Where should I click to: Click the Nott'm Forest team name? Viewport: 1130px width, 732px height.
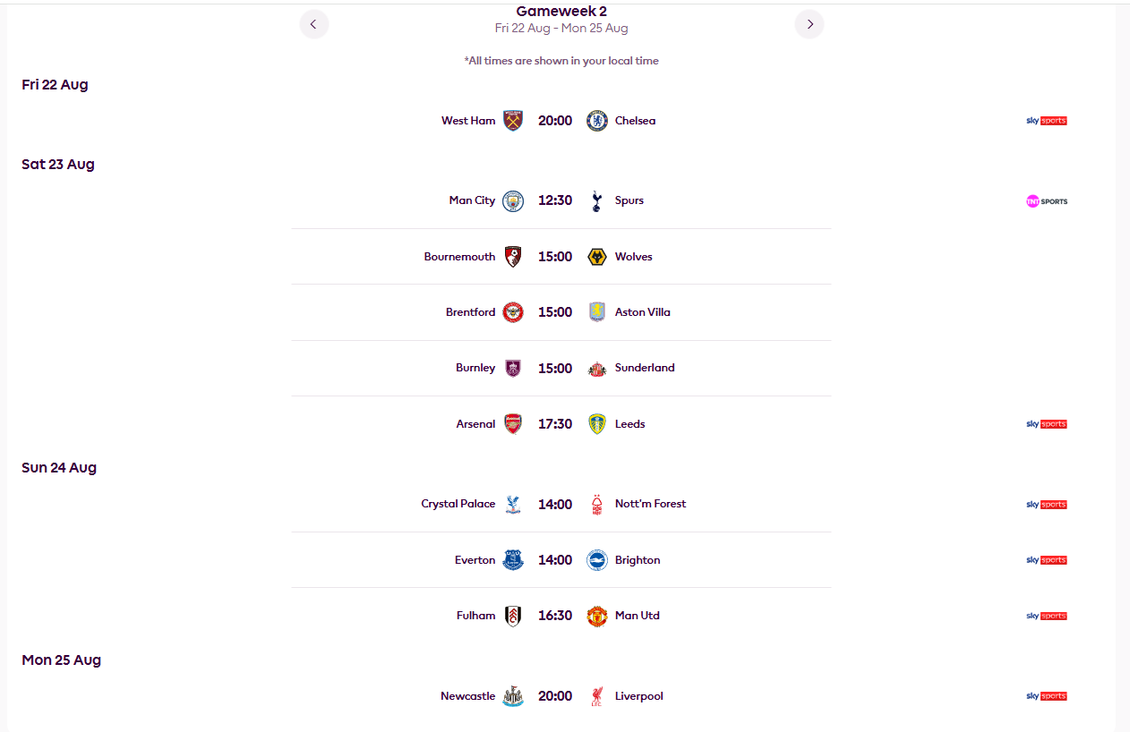click(x=650, y=504)
